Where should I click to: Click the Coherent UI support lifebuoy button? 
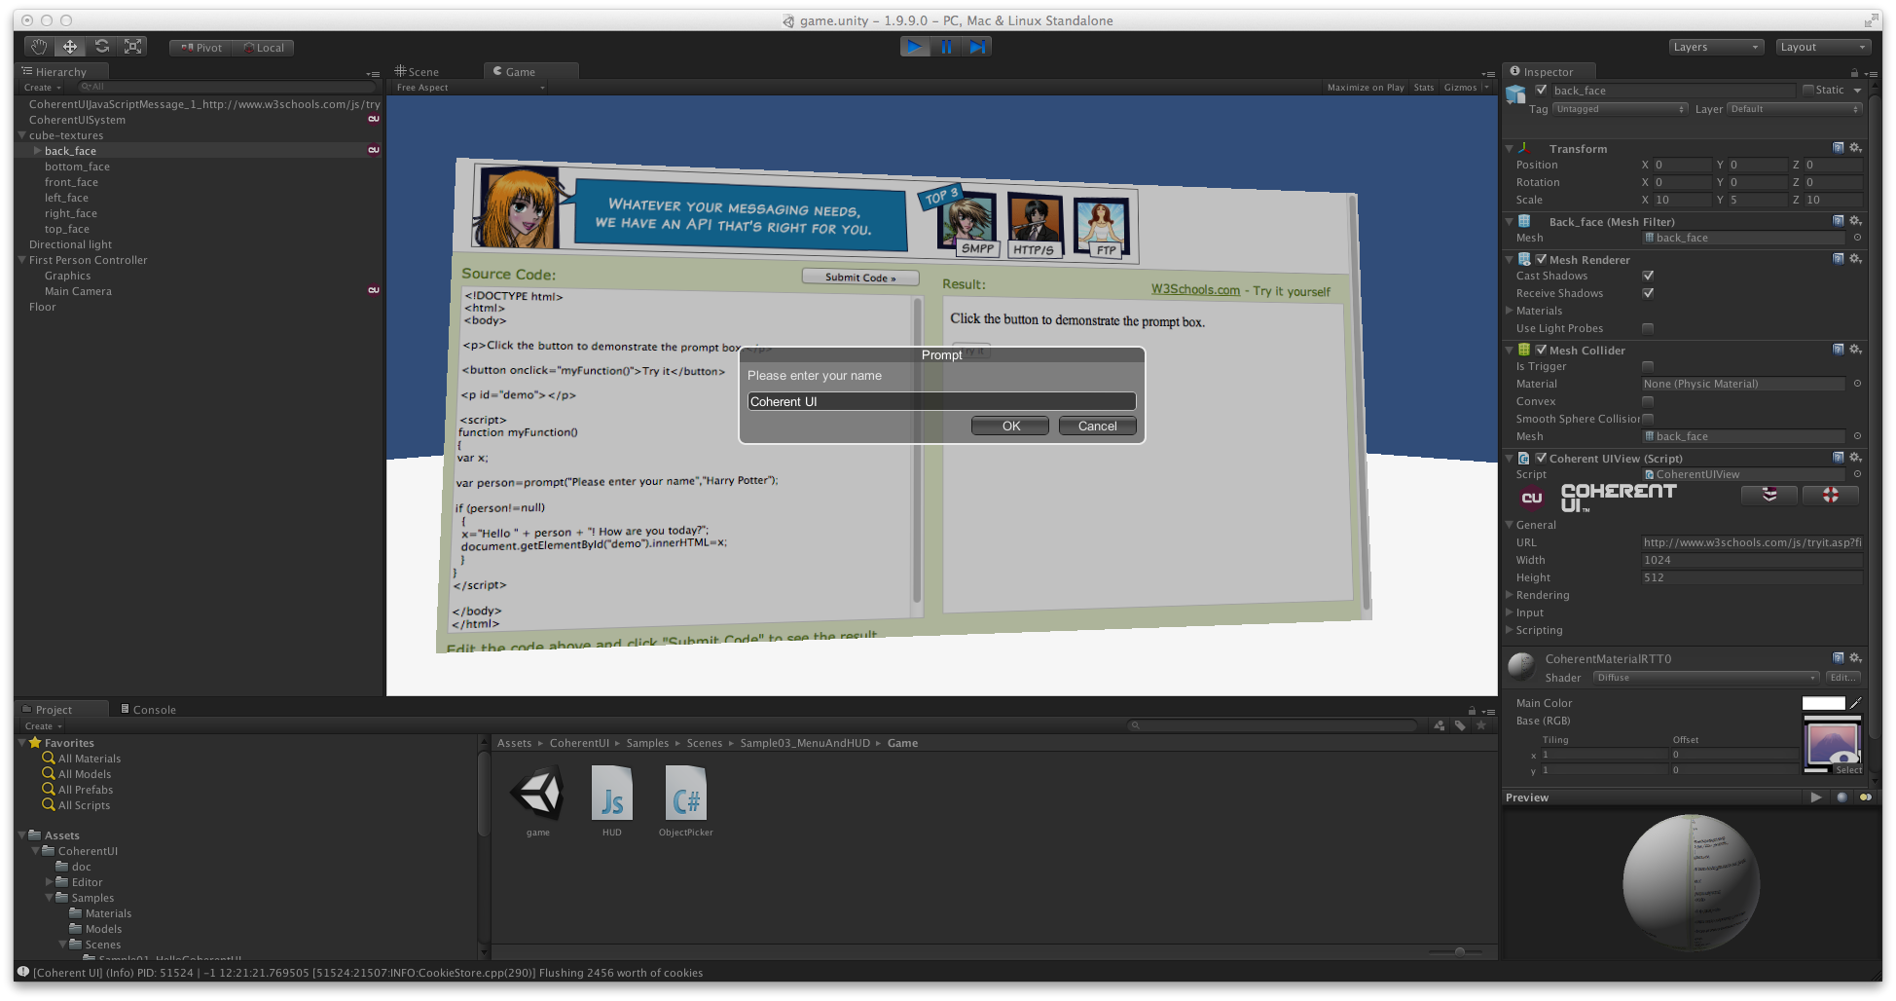tap(1831, 496)
